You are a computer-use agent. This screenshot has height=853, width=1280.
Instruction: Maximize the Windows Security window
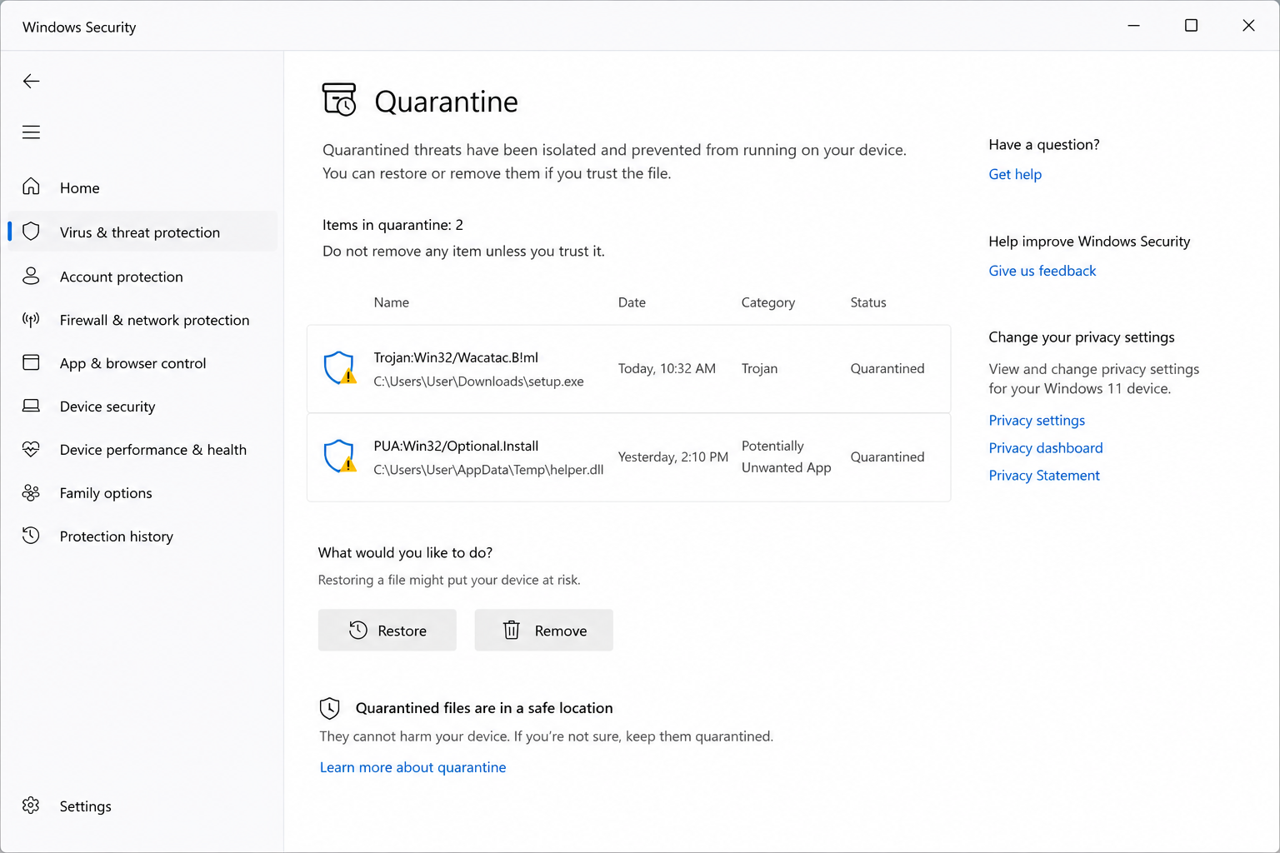point(1191,26)
